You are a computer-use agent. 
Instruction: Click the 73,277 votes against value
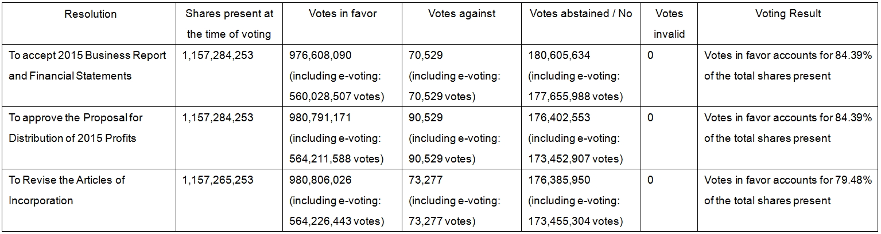(x=425, y=180)
